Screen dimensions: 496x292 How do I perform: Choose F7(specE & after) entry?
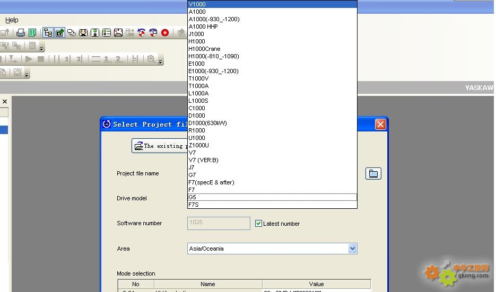click(272, 182)
